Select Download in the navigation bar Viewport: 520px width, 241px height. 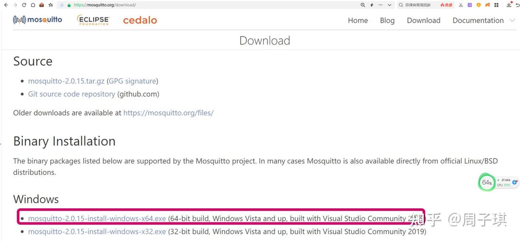click(x=423, y=20)
